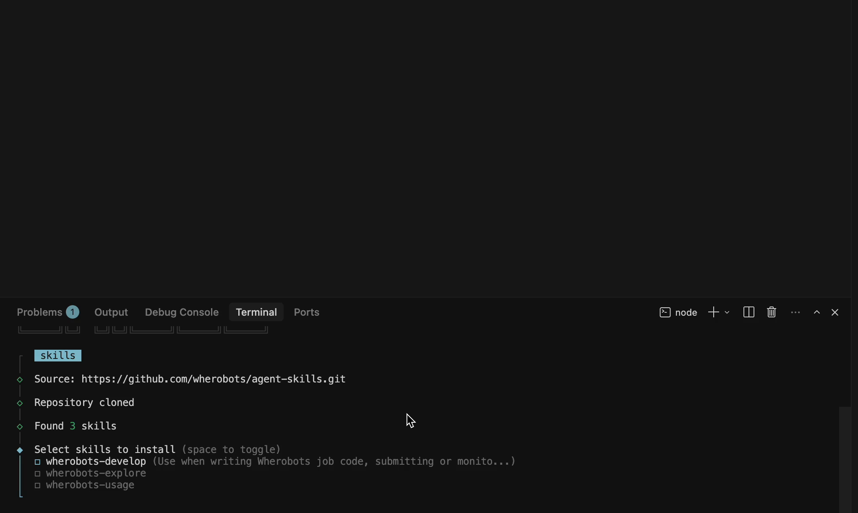Toggle the wherobots-develop skill checkbox

tap(38, 462)
